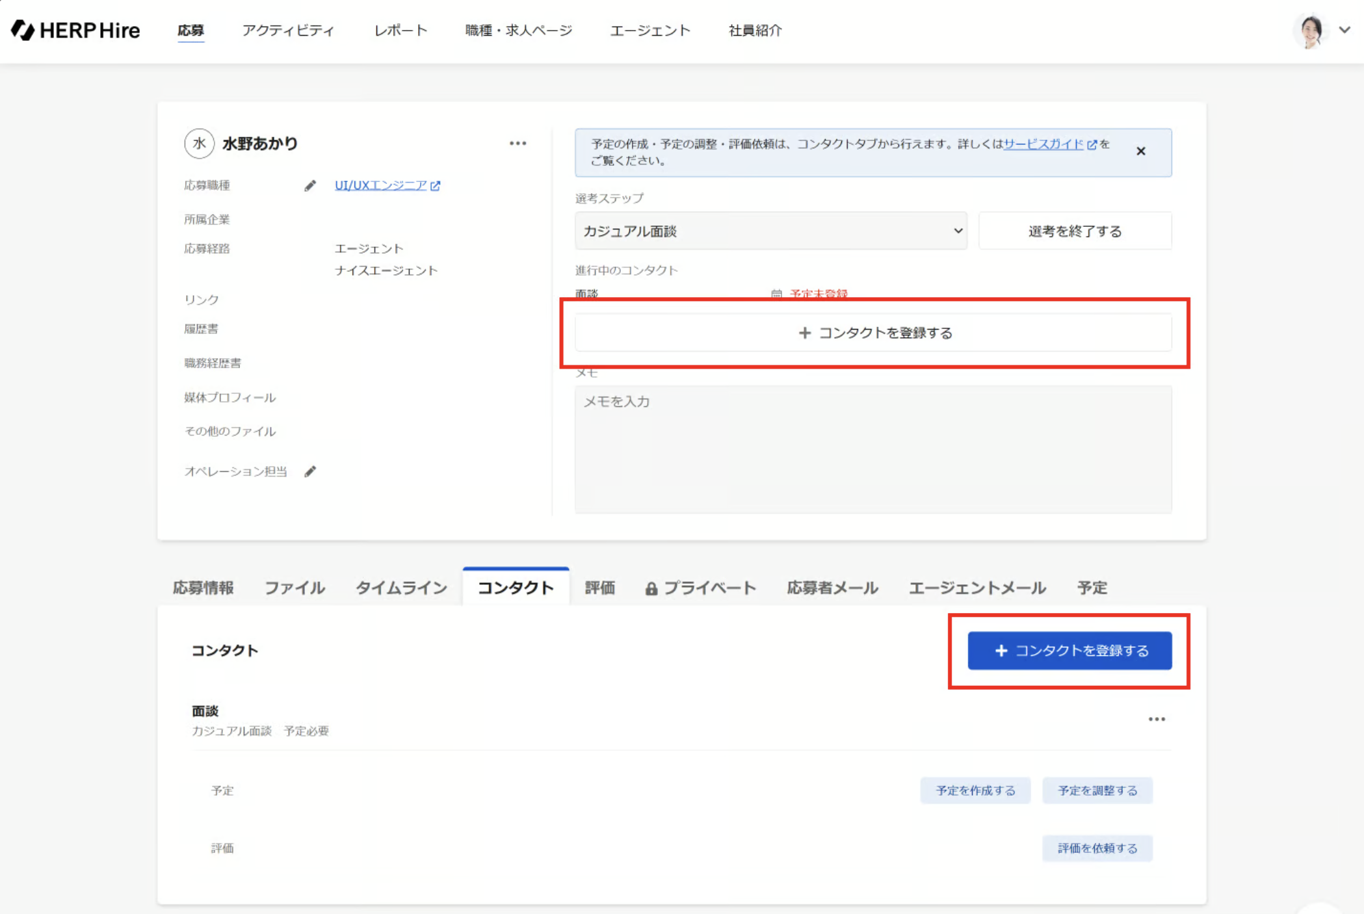
Task: Open the 職種・求人ページ navigation item
Action: 518,31
